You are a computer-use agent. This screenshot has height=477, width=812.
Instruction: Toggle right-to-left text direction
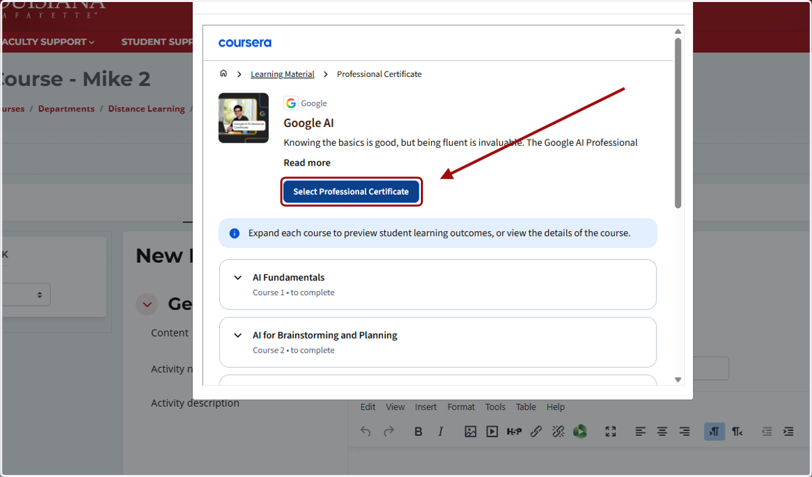point(737,431)
